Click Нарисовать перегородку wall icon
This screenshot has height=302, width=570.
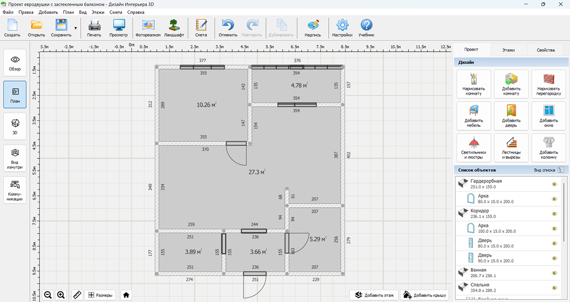point(549,84)
